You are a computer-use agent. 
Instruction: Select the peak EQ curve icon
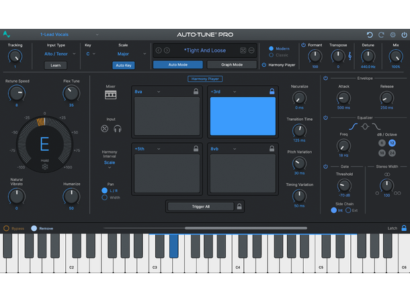[365, 127]
